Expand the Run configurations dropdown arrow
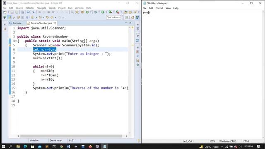This screenshot has width=265, height=149. click(106, 12)
